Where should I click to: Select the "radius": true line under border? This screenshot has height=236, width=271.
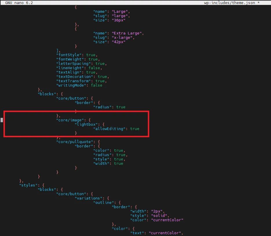(x=108, y=107)
